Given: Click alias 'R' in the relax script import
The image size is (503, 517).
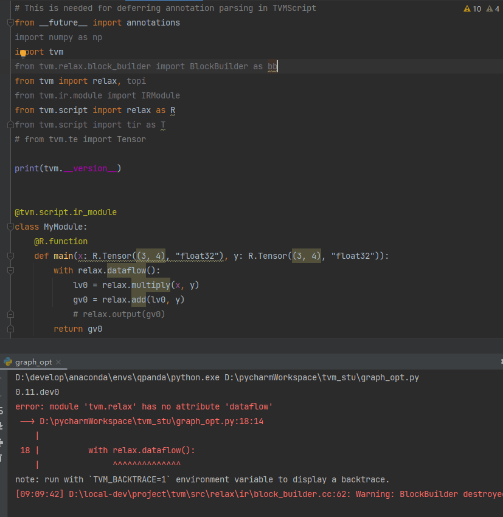Looking at the screenshot, I should 173,110.
